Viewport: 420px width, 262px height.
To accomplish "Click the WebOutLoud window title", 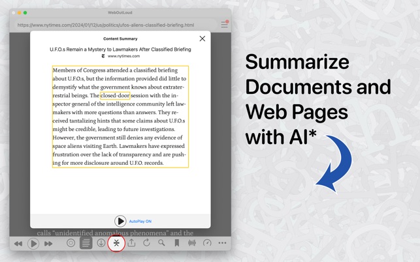I will click(120, 12).
